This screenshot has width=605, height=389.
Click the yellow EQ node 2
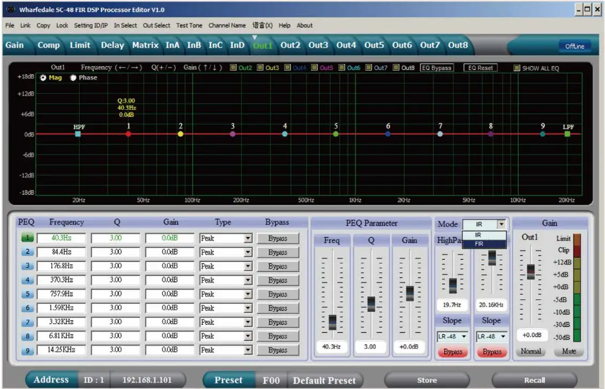(181, 134)
